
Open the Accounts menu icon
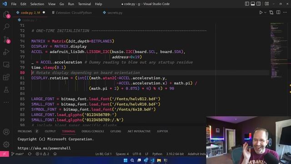[x=6, y=132]
